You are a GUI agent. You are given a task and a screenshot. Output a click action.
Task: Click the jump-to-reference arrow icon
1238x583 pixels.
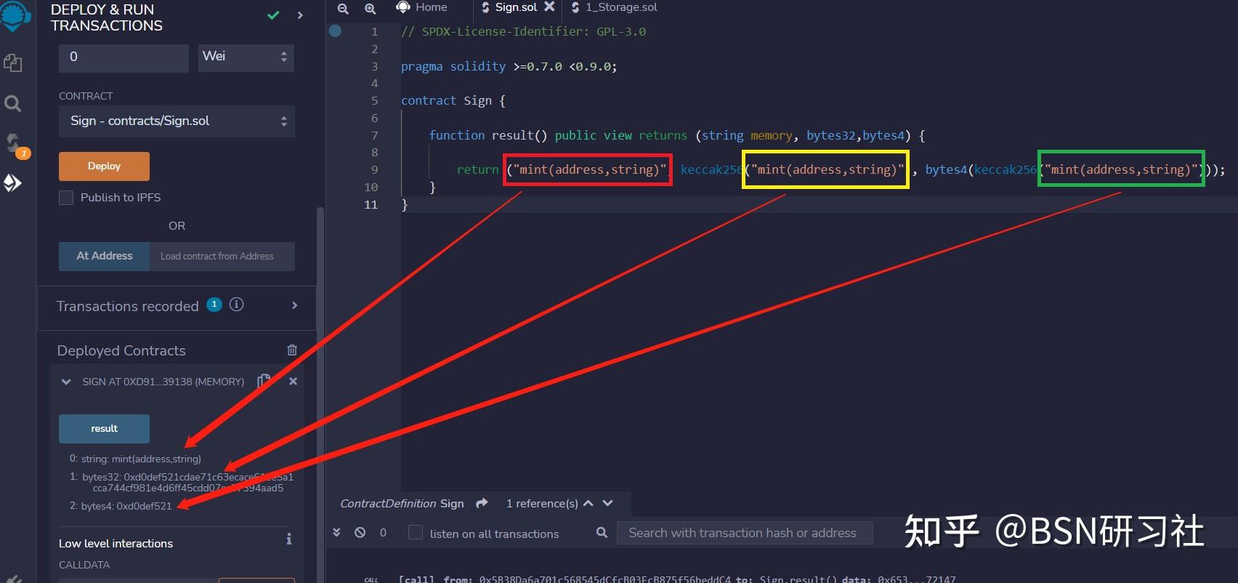pyautogui.click(x=482, y=503)
